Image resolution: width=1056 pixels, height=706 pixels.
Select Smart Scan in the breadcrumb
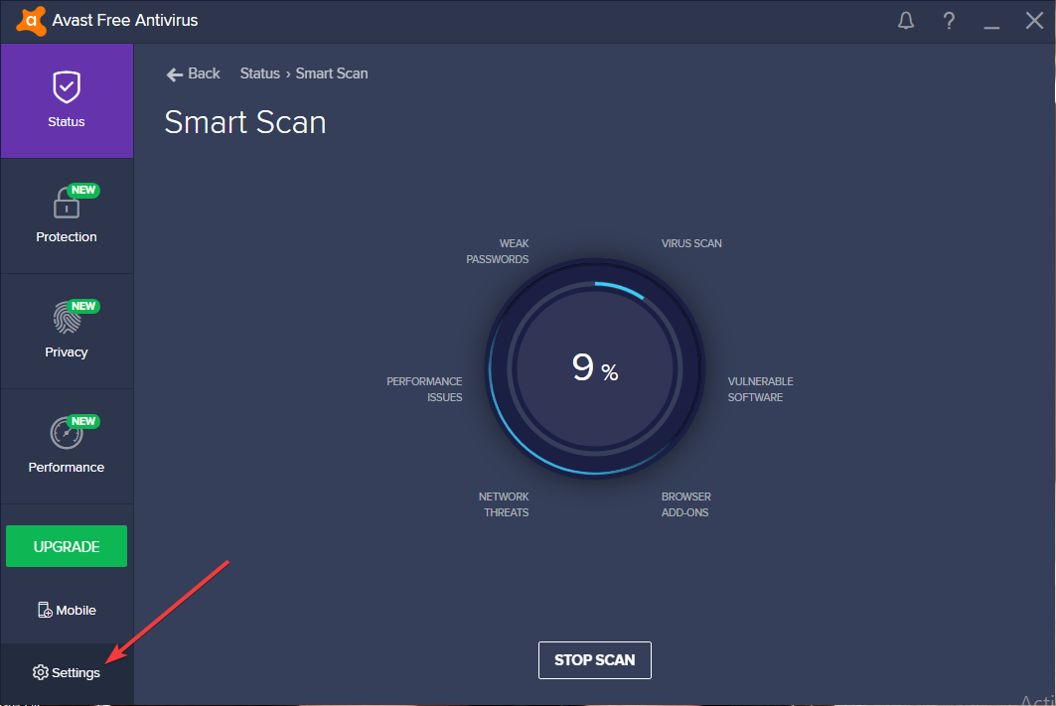(332, 73)
